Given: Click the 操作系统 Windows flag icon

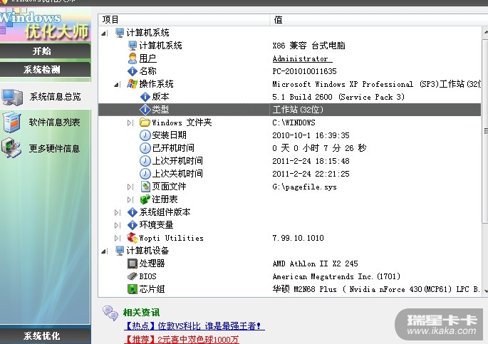Looking at the screenshot, I should [x=133, y=83].
